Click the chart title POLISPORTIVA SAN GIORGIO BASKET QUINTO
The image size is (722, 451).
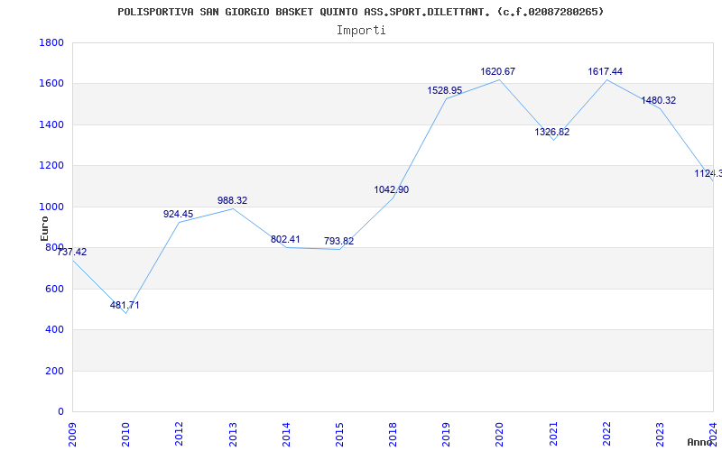click(x=360, y=12)
